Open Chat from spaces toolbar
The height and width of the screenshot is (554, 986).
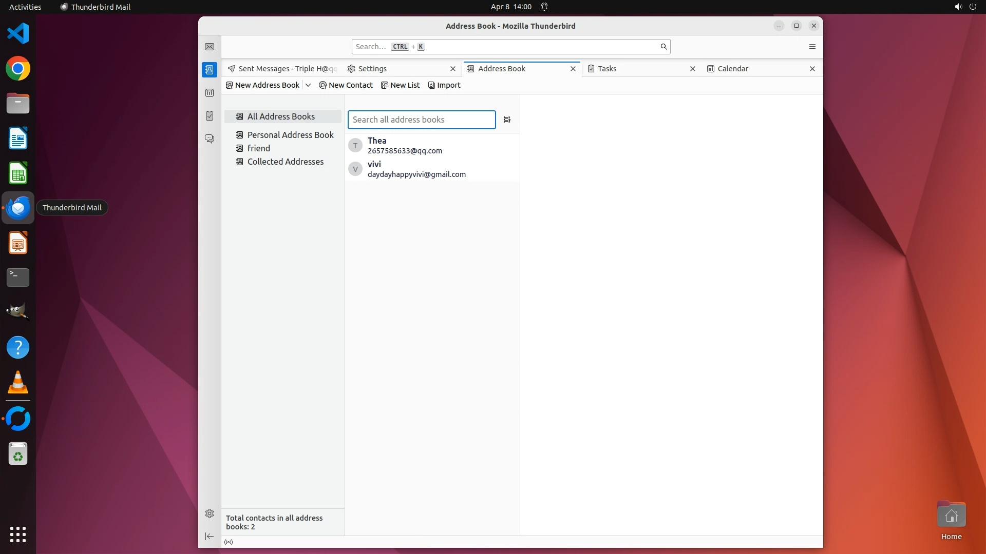point(210,139)
